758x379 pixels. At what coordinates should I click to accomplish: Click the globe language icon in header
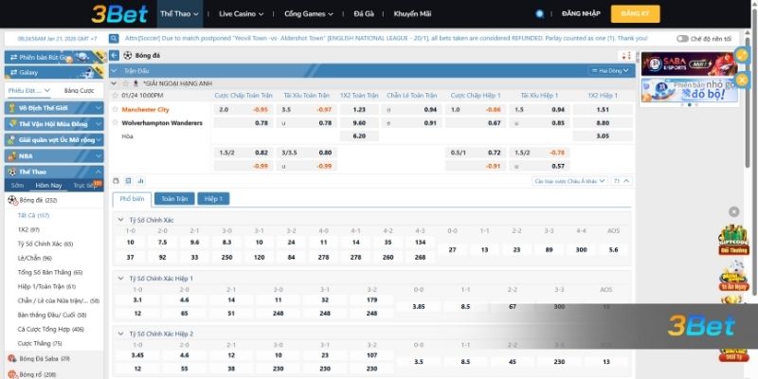pos(540,14)
